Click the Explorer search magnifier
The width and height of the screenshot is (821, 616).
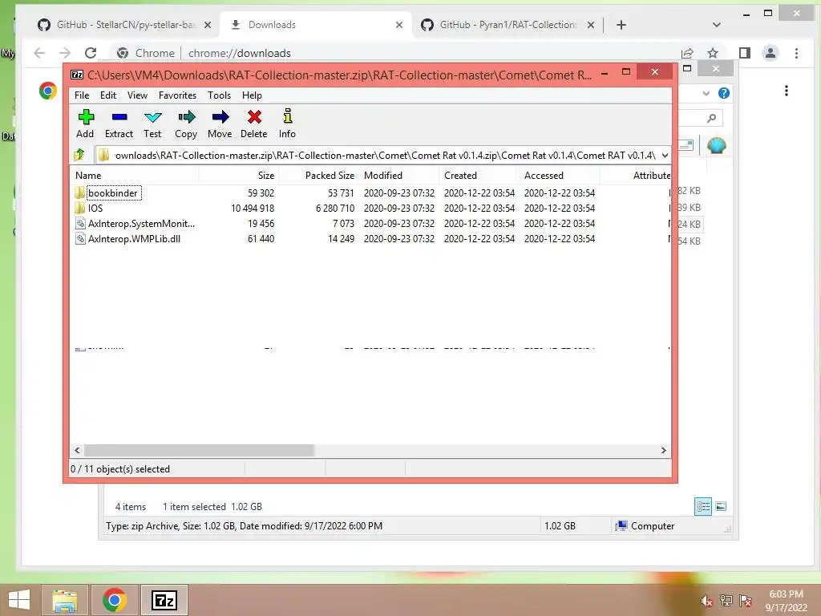click(x=711, y=119)
